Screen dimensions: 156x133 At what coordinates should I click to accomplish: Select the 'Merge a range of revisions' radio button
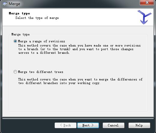tap(15, 41)
